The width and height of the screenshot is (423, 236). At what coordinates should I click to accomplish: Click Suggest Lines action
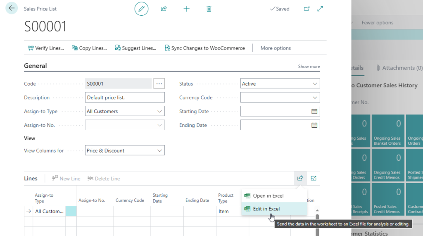point(135,48)
